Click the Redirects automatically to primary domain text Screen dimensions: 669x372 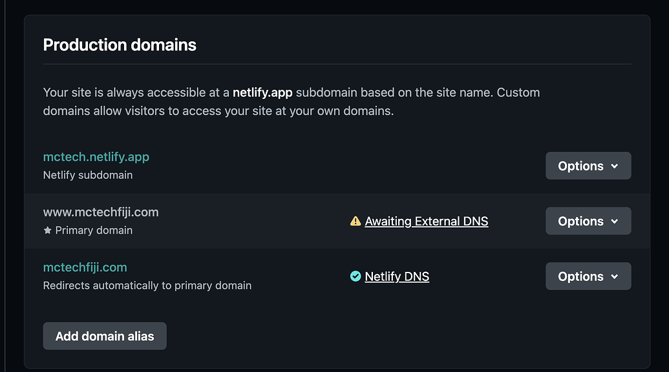[x=147, y=285]
